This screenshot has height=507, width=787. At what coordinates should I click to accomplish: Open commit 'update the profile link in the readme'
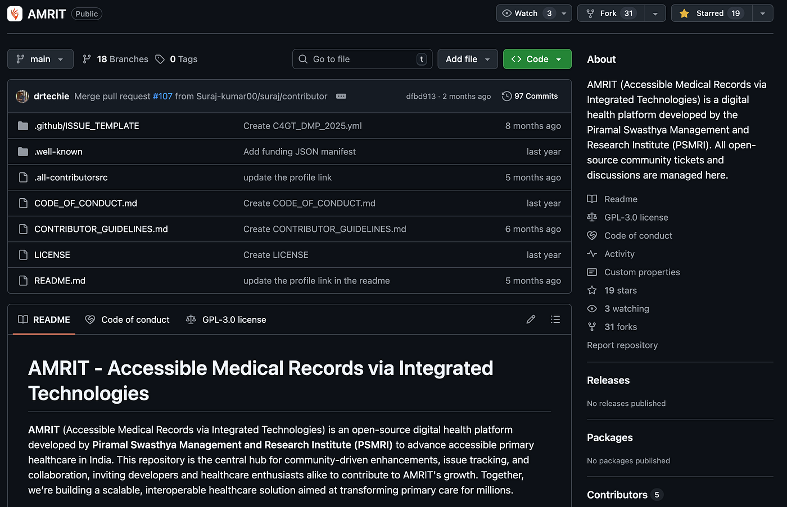(316, 281)
